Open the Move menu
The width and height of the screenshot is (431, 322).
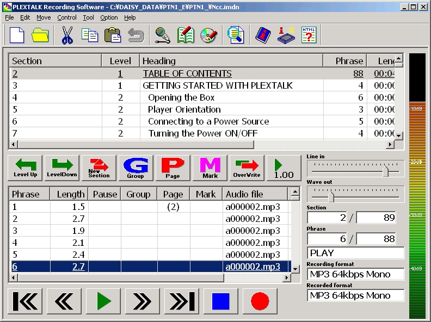click(x=44, y=17)
